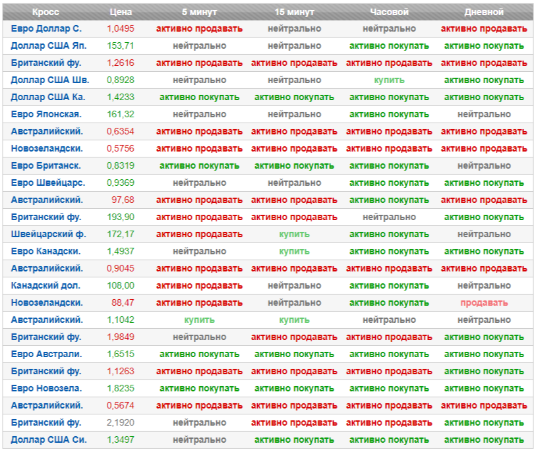Click the Цена column header
536x452 pixels.
[x=121, y=12]
